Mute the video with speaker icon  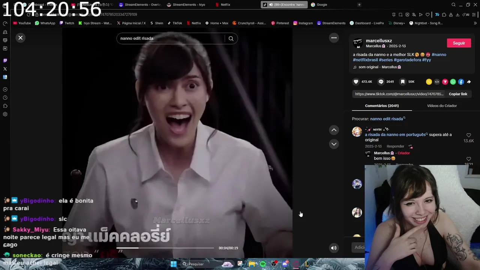[334, 247]
